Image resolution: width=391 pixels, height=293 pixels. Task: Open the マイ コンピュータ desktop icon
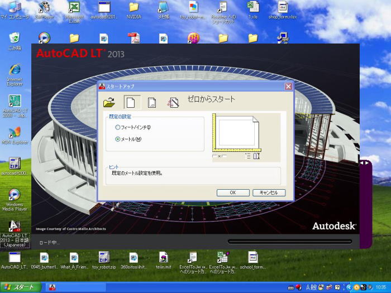click(15, 11)
